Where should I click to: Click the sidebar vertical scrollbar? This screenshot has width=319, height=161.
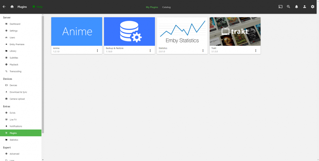pyautogui.click(x=43, y=74)
